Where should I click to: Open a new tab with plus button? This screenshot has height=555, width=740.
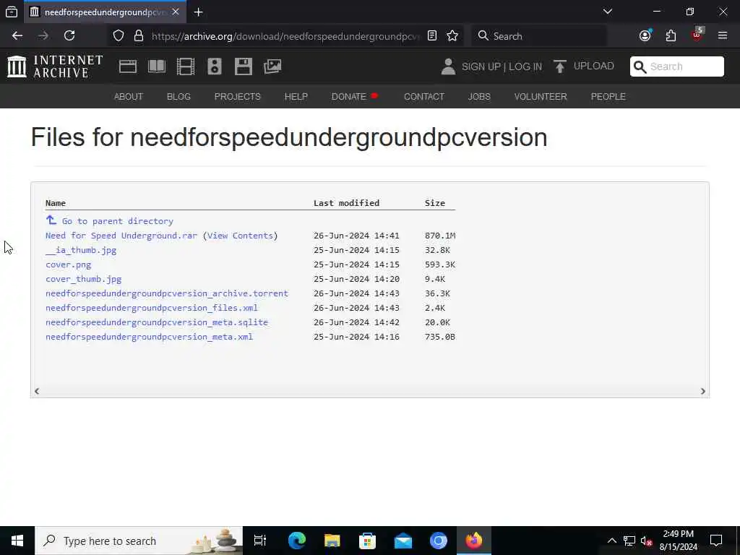point(198,12)
